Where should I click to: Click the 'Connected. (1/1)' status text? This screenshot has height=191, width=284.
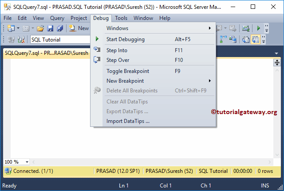click(x=33, y=171)
